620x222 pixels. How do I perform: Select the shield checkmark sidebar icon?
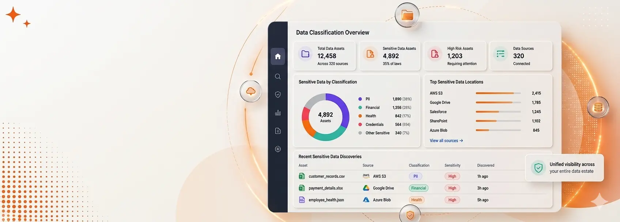[x=278, y=95]
